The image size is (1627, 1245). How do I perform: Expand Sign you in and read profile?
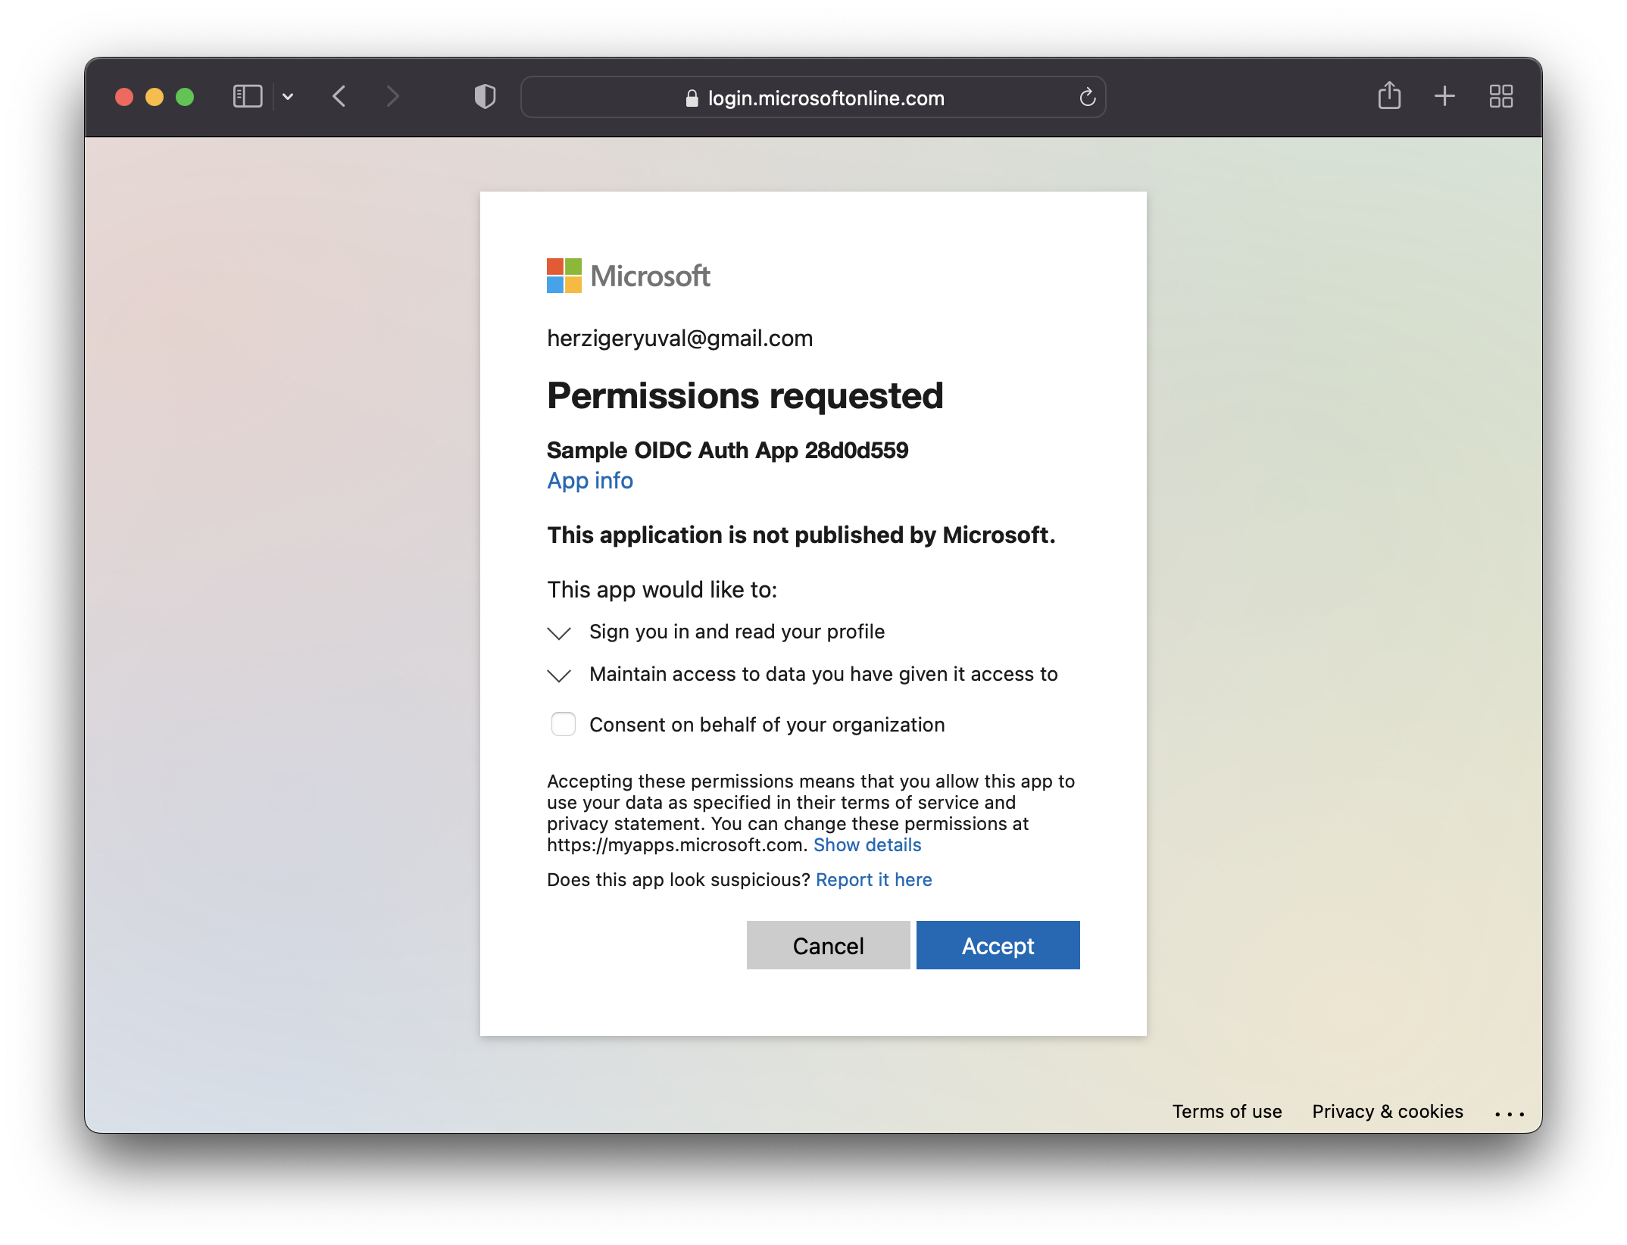click(559, 633)
